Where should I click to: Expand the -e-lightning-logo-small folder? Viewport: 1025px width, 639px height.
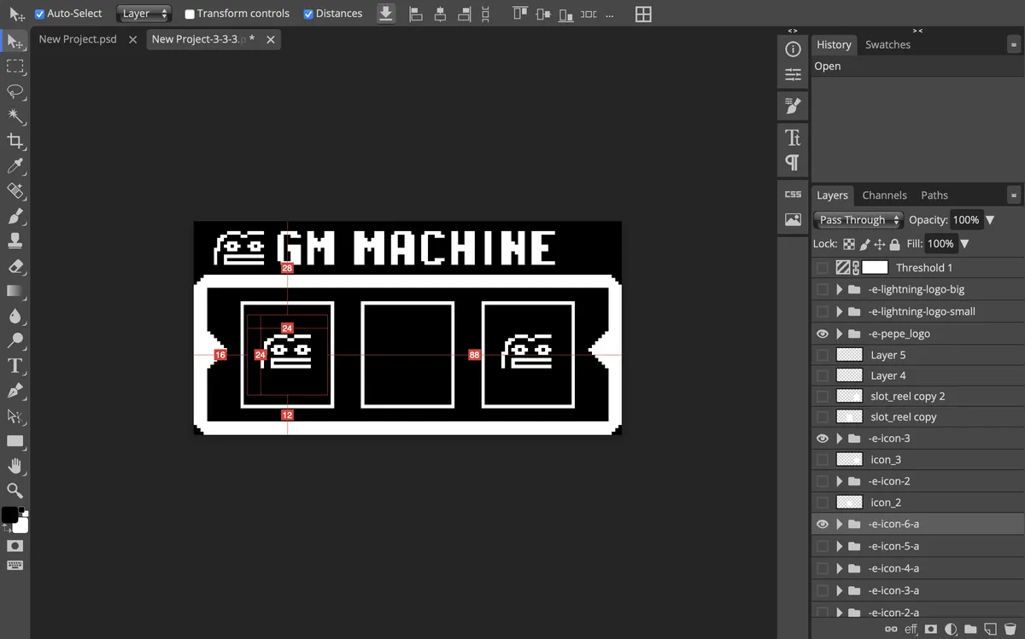[x=840, y=311]
